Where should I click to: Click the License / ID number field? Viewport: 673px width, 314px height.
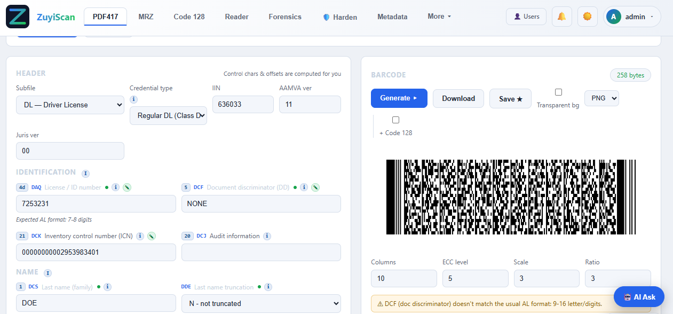tap(96, 203)
